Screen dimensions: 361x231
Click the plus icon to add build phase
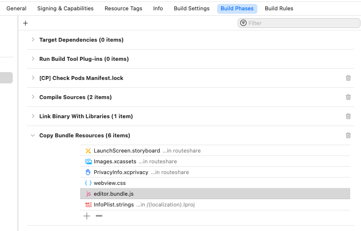click(x=26, y=23)
